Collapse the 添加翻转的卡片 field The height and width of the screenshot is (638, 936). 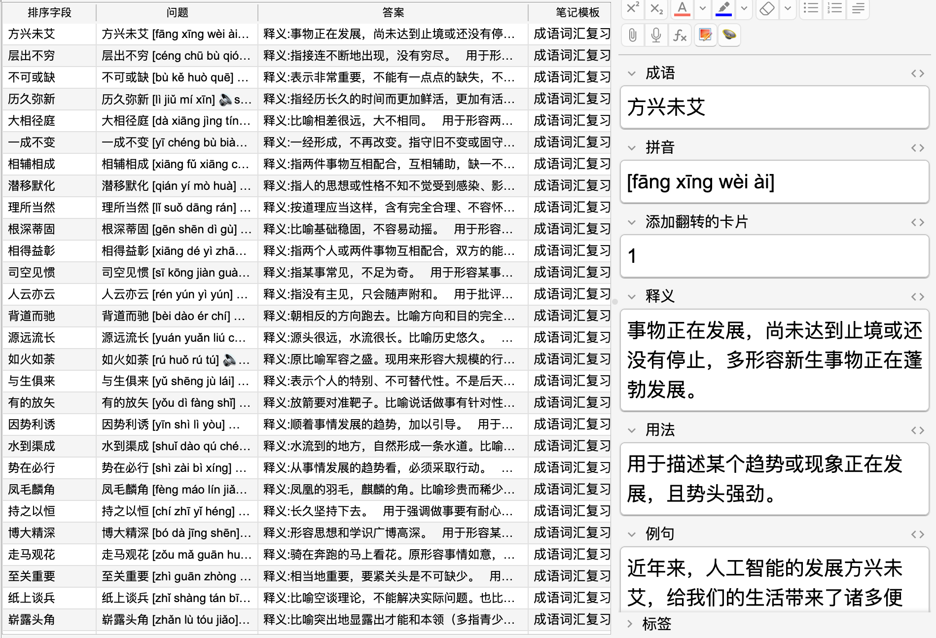632,222
